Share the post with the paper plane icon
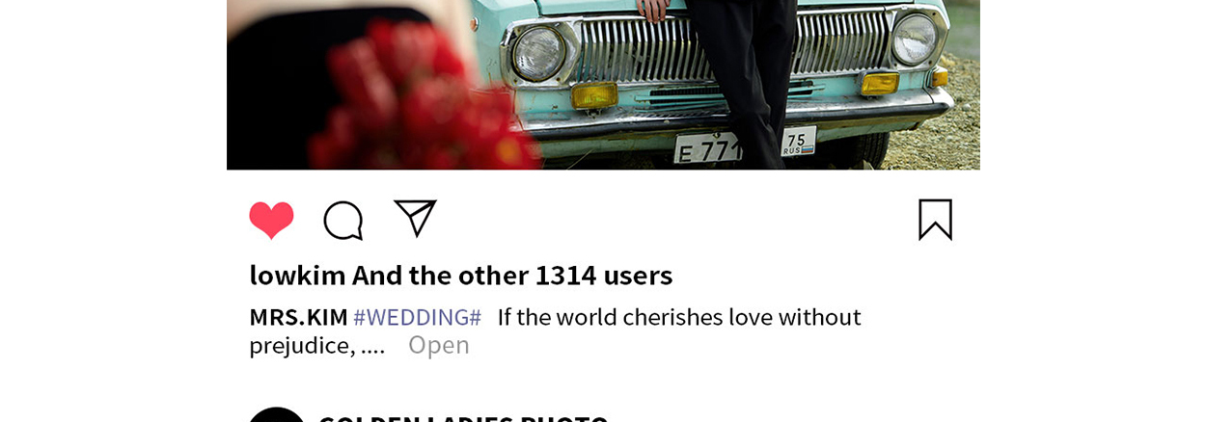Image resolution: width=1206 pixels, height=422 pixels. [415, 218]
